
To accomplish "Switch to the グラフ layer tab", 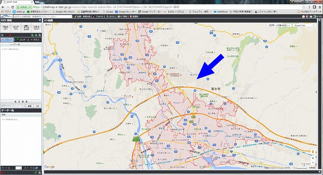I will coord(35,40).
